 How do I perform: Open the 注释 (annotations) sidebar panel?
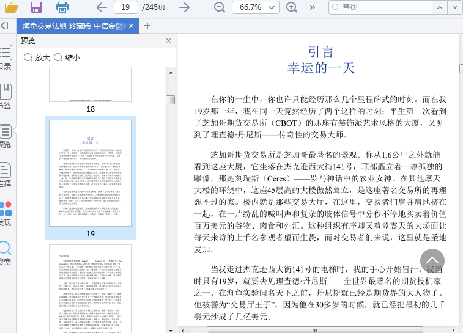5,174
